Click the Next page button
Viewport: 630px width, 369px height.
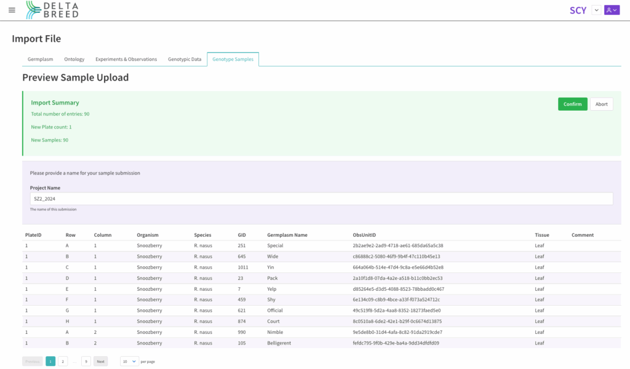101,362
